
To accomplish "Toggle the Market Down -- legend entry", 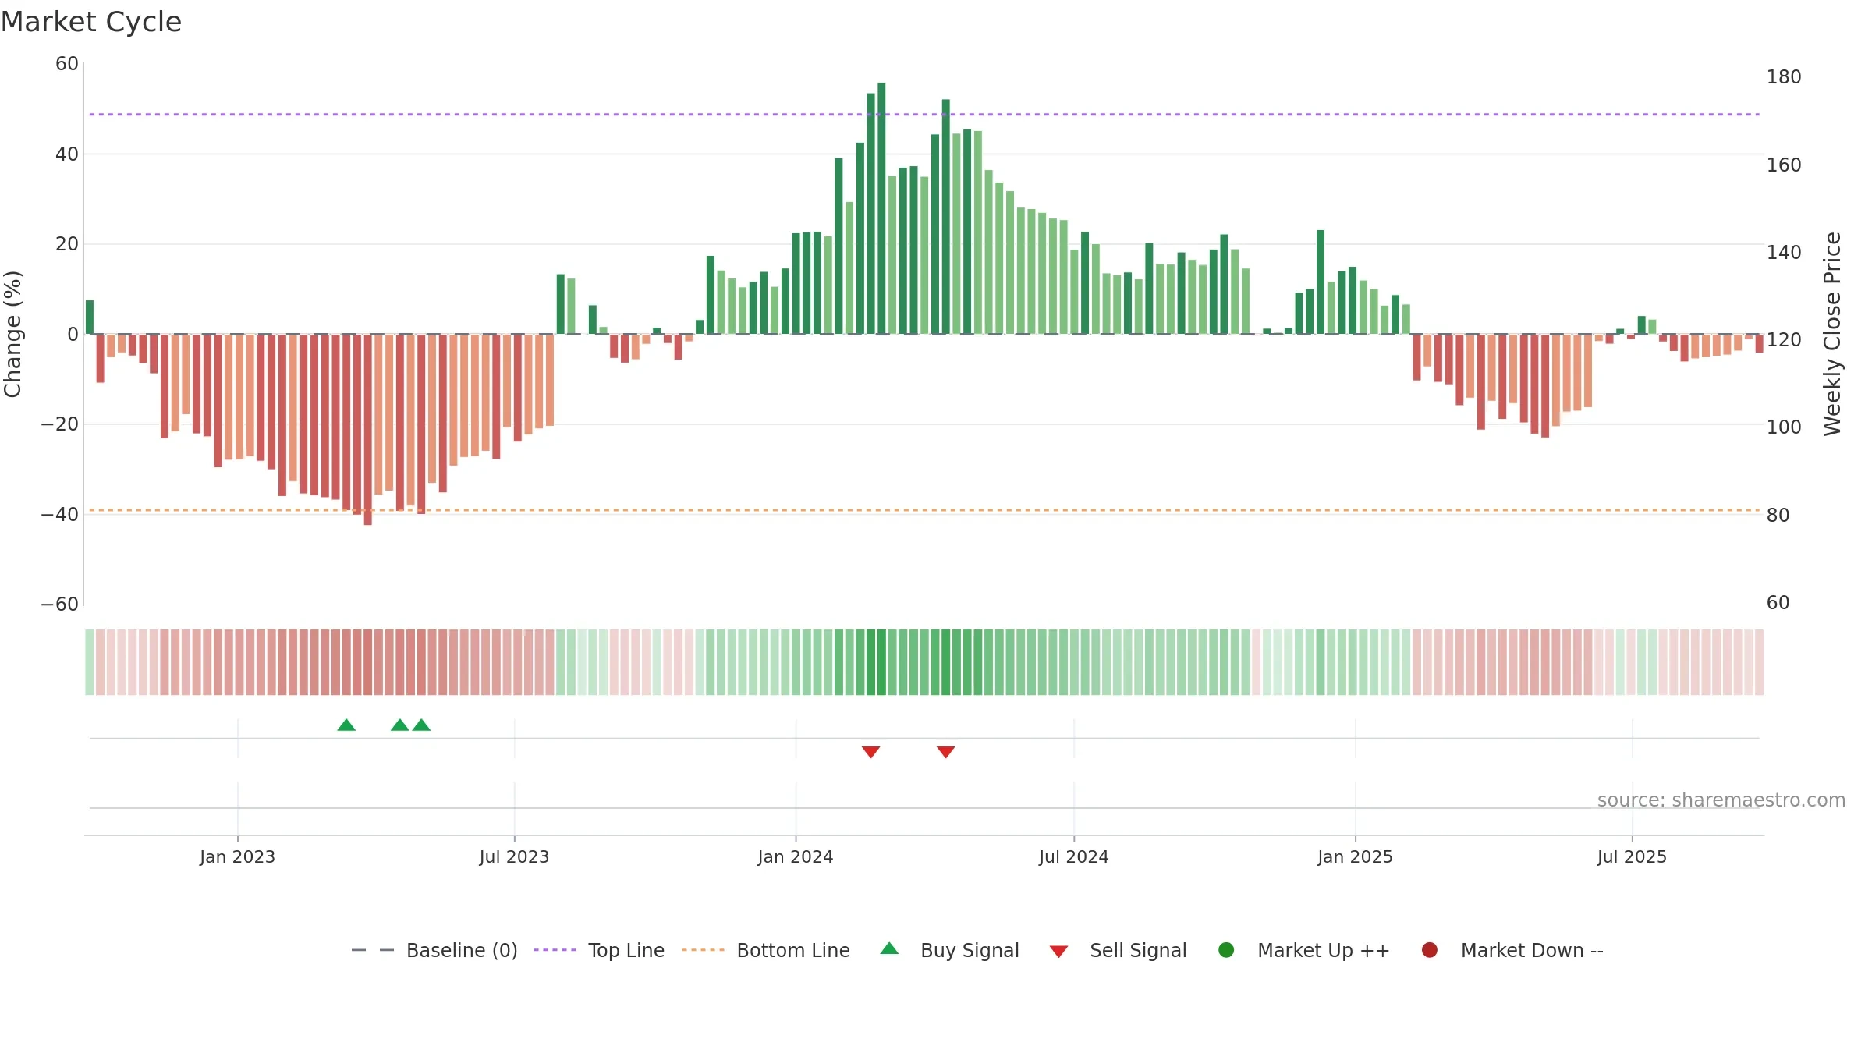I will click(1512, 950).
